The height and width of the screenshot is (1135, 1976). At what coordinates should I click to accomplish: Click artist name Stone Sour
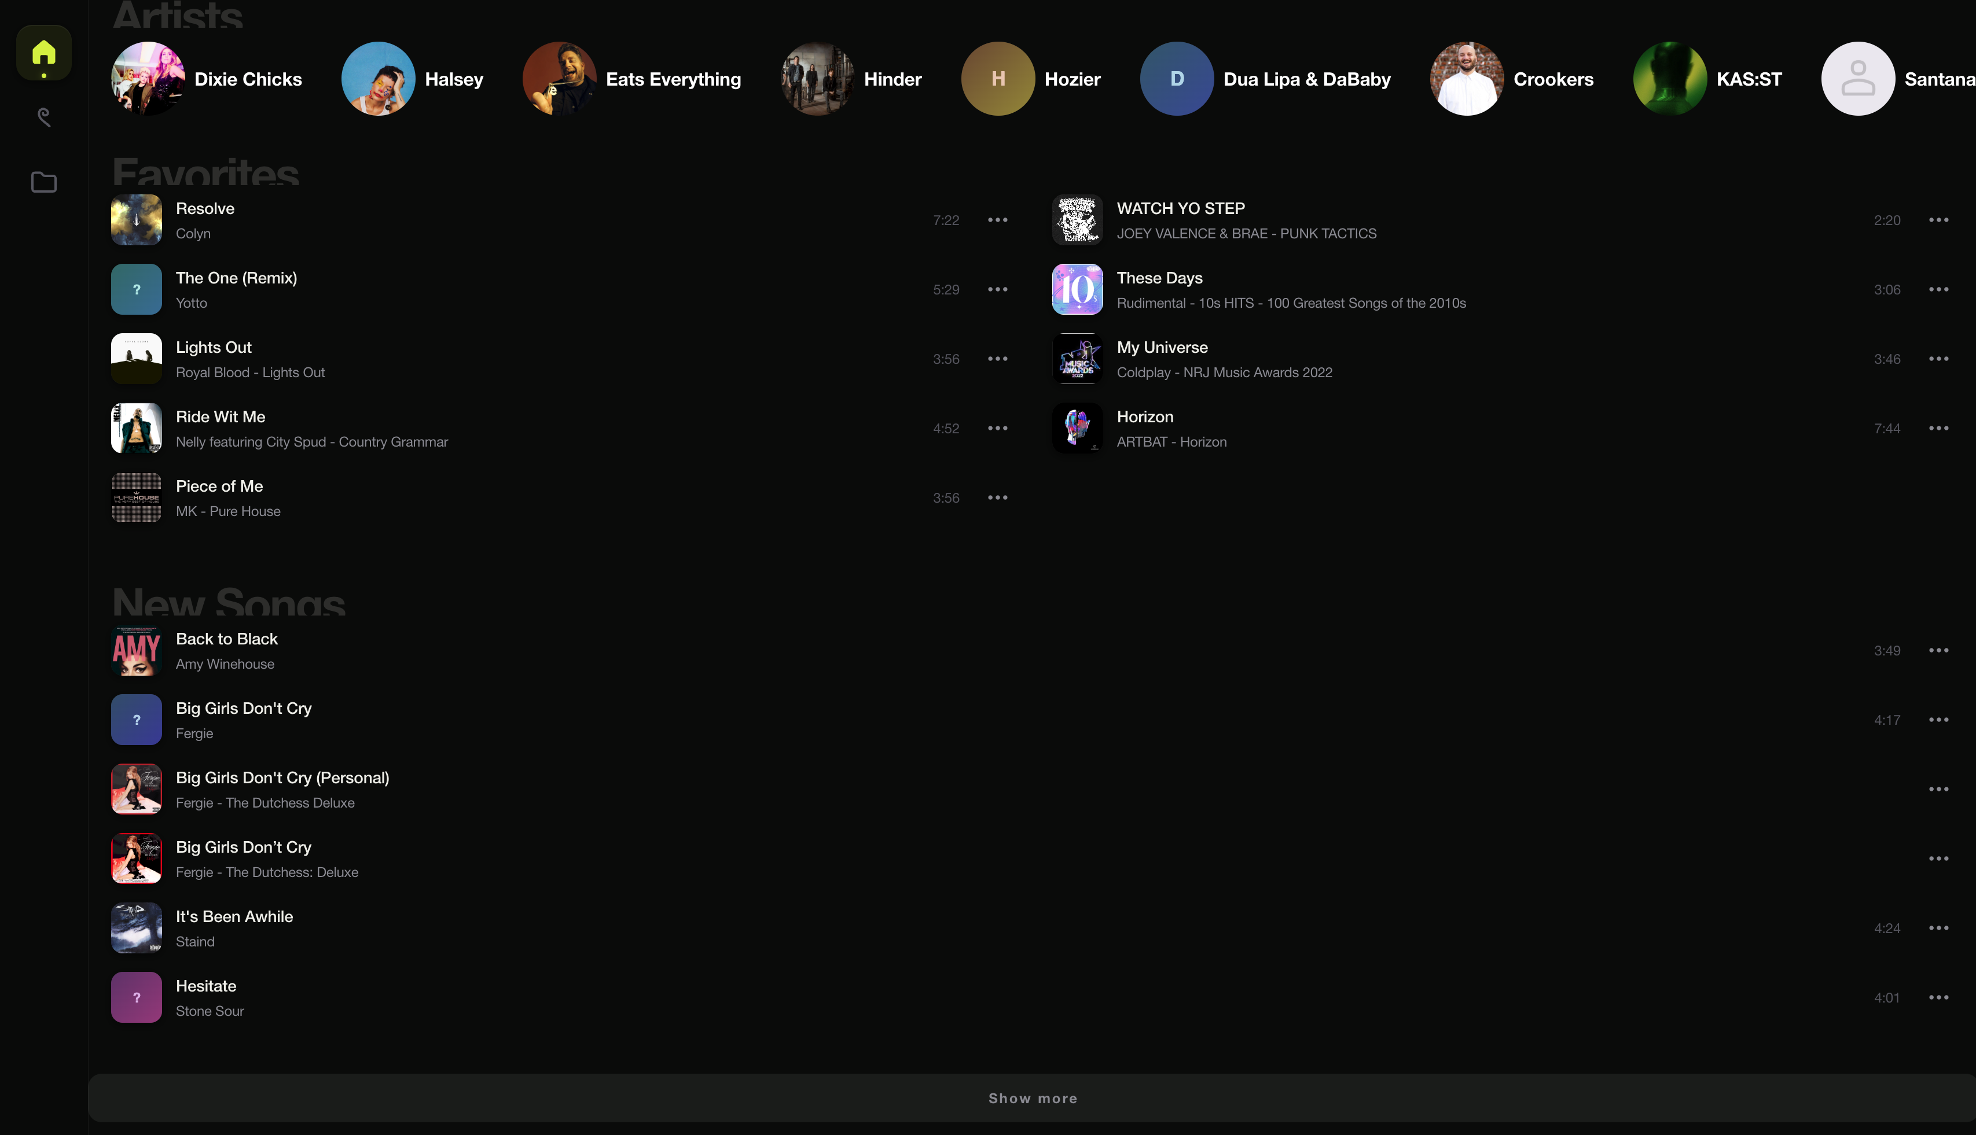point(210,1010)
